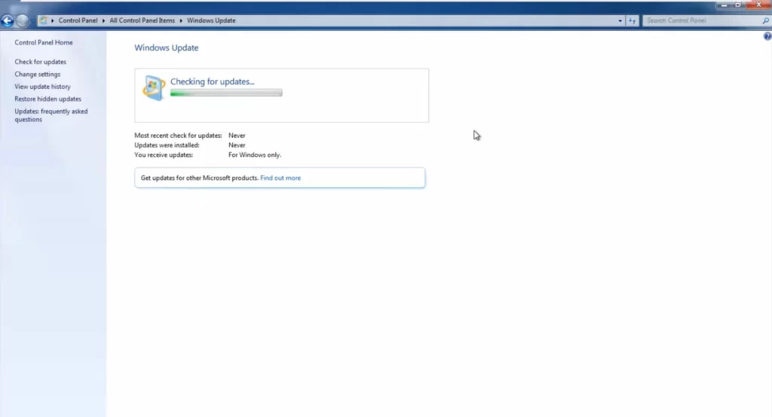
Task: Click the Updates were installed label
Action: [167, 146]
